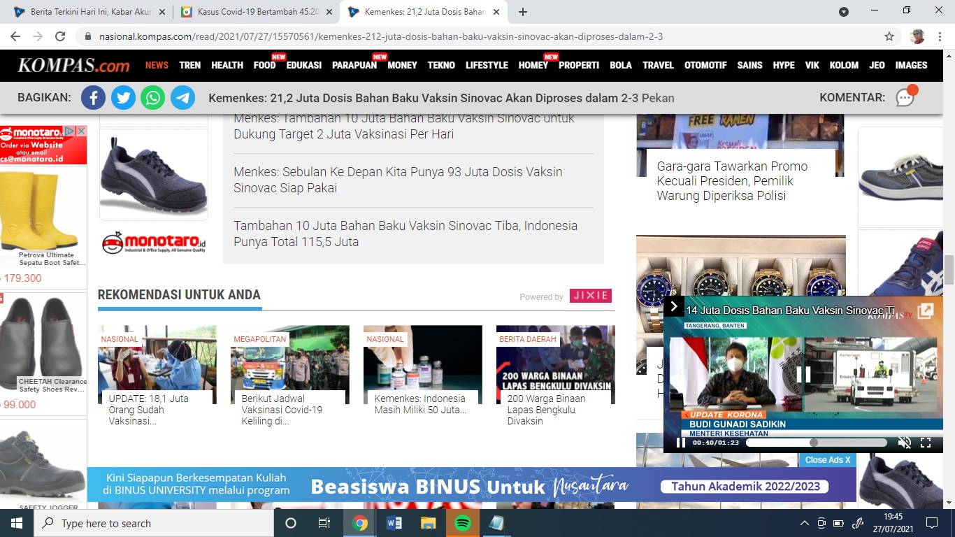Screen dimensions: 955x537
Task: Pause the video using bottom-left control
Action: 680,443
